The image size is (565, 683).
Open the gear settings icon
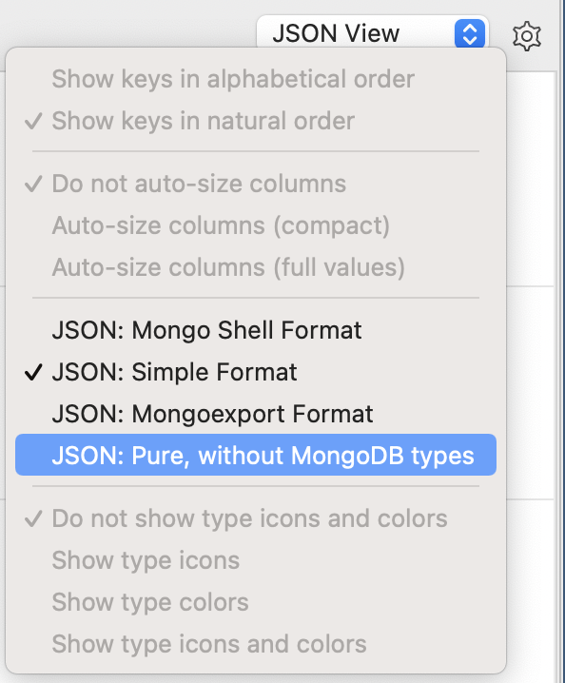coord(527,36)
